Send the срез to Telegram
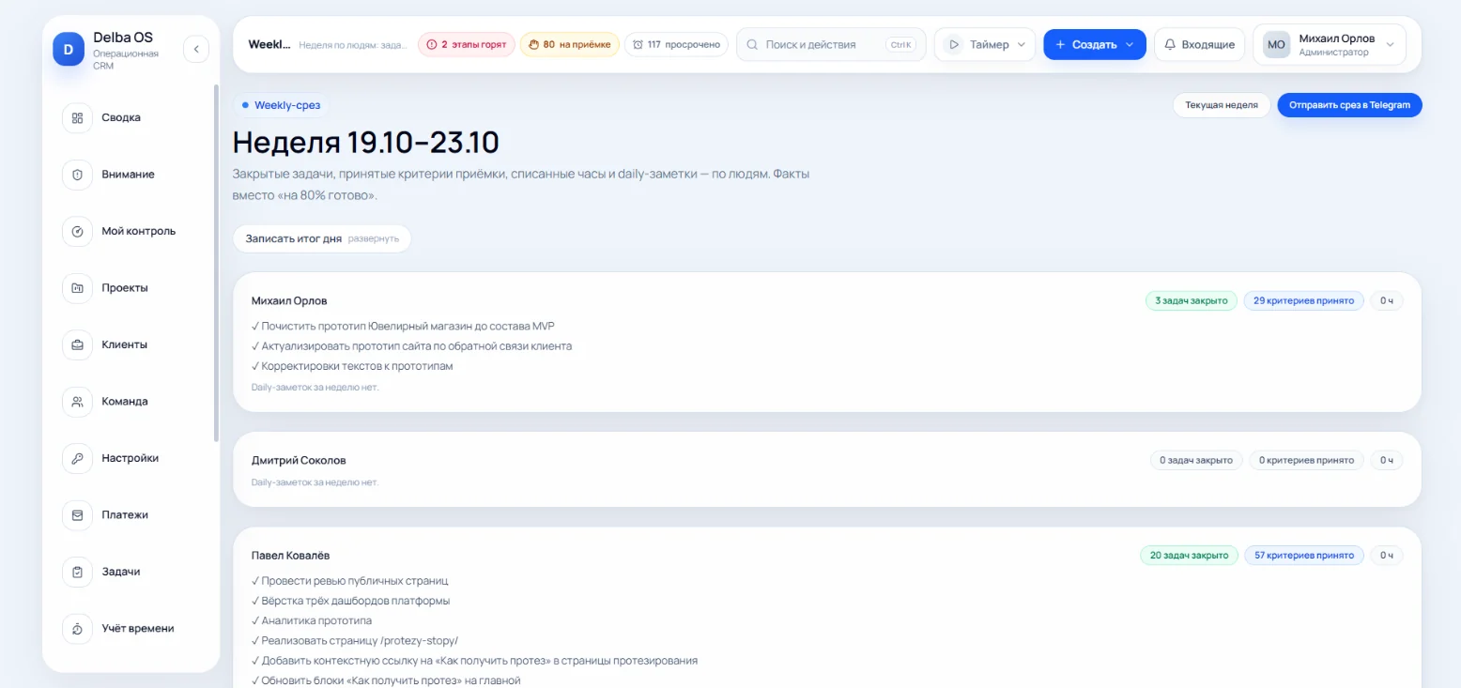The width and height of the screenshot is (1461, 688). click(x=1349, y=105)
